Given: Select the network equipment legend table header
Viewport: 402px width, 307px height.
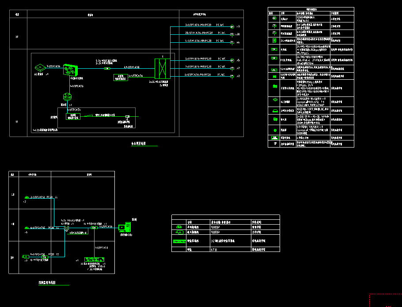Looking at the screenshot, I should coord(311,9).
